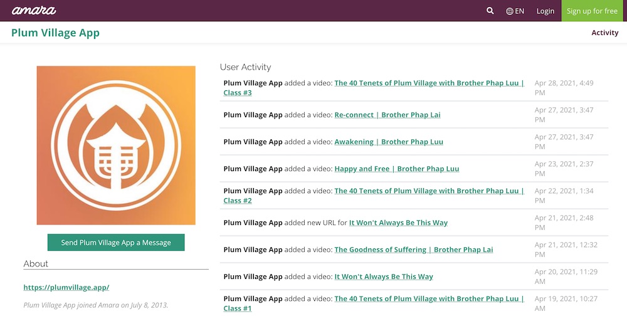Open the EN language selector

click(515, 11)
